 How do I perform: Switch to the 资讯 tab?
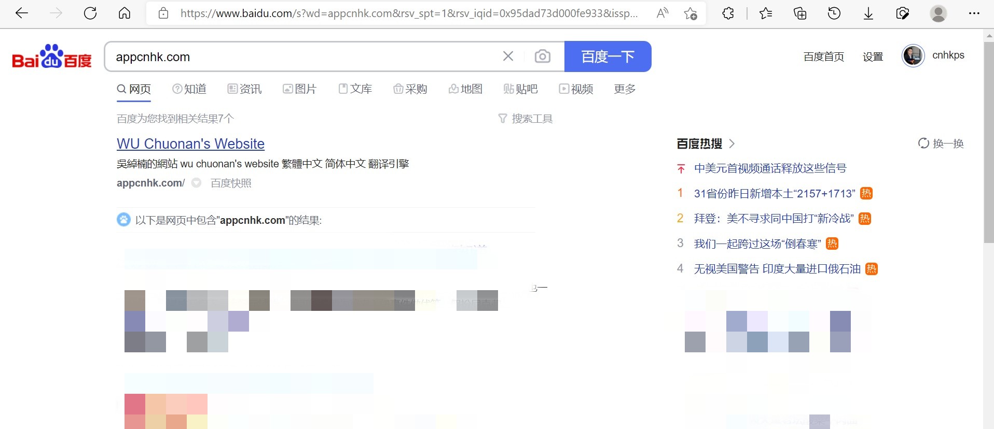point(244,89)
